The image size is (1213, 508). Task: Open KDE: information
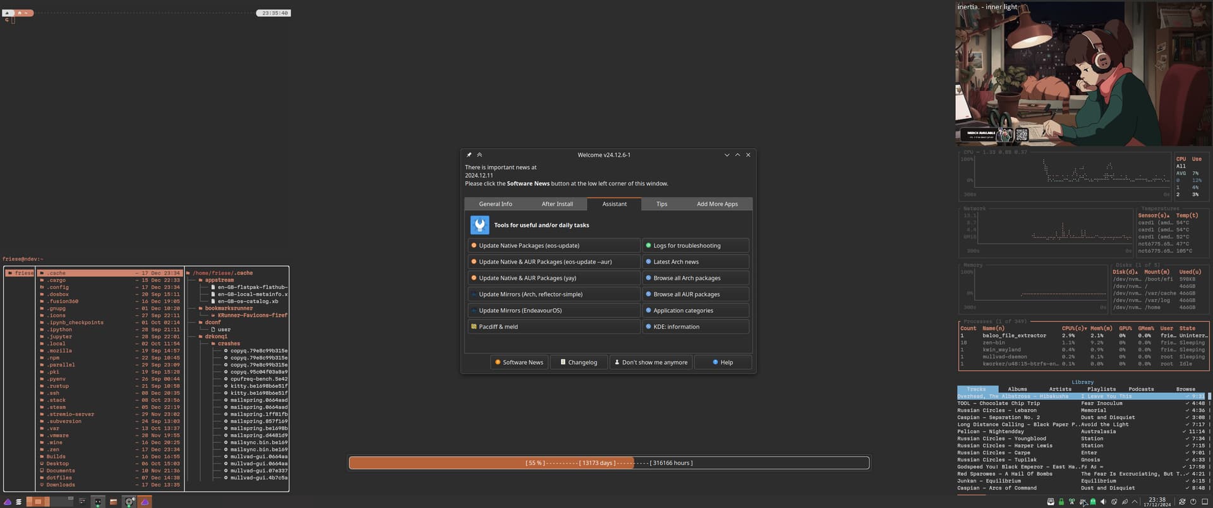(696, 327)
